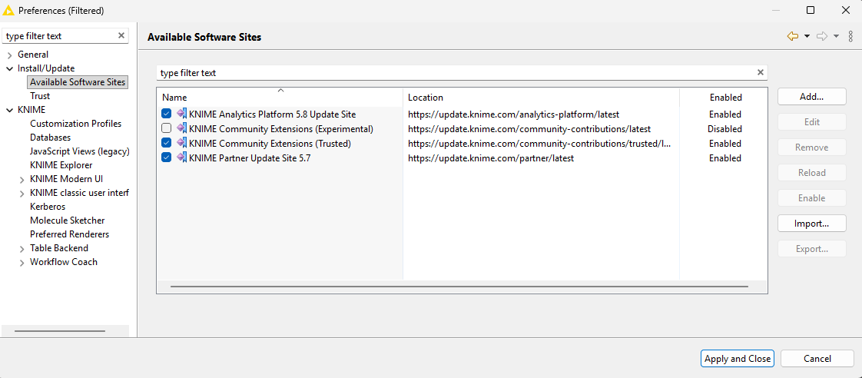
Task: Expand the General tree node
Action: tap(9, 55)
